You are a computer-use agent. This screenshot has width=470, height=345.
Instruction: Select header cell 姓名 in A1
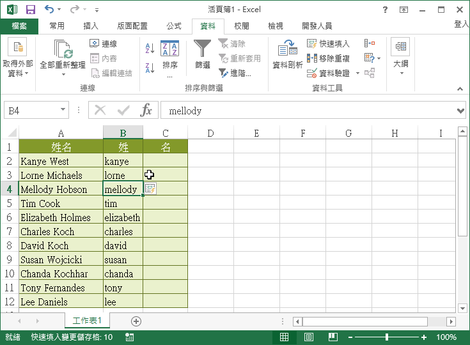61,147
